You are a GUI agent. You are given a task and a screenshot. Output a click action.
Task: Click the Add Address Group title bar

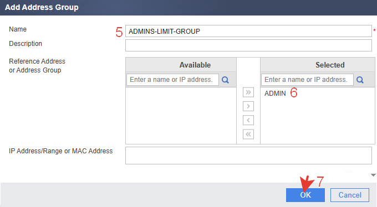(x=188, y=7)
